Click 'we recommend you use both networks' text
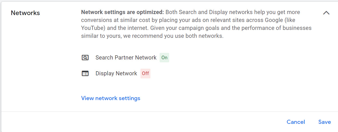The height and width of the screenshot is (132, 338). click(173, 36)
